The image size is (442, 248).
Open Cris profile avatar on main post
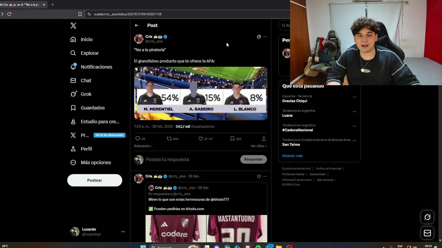pyautogui.click(x=139, y=39)
